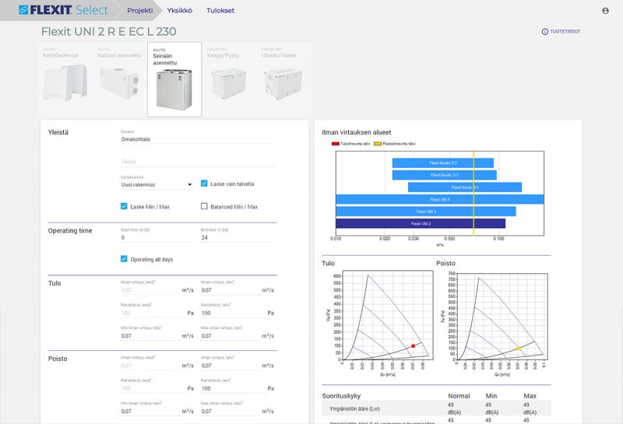Select the Seinään asennettu unit card
The image size is (623, 424).
tap(174, 79)
